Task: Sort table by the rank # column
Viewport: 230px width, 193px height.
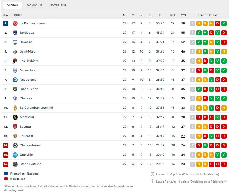Action: [6, 15]
